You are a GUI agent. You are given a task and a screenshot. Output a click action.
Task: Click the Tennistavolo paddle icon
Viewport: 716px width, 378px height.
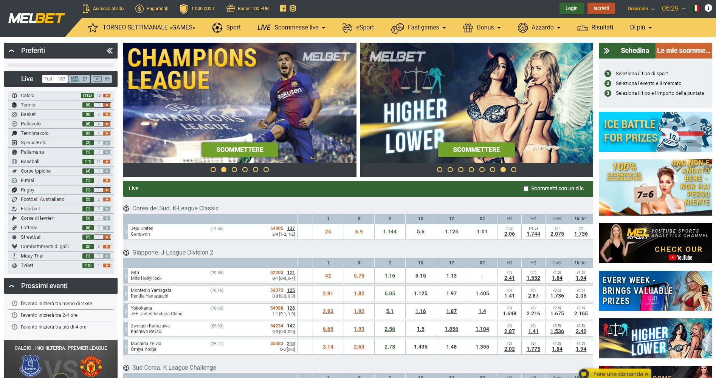[14, 133]
